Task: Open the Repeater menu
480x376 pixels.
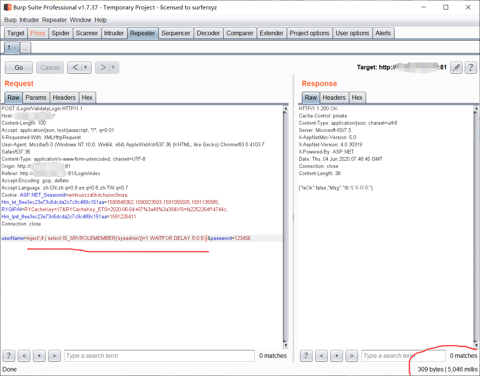Action: click(x=54, y=20)
